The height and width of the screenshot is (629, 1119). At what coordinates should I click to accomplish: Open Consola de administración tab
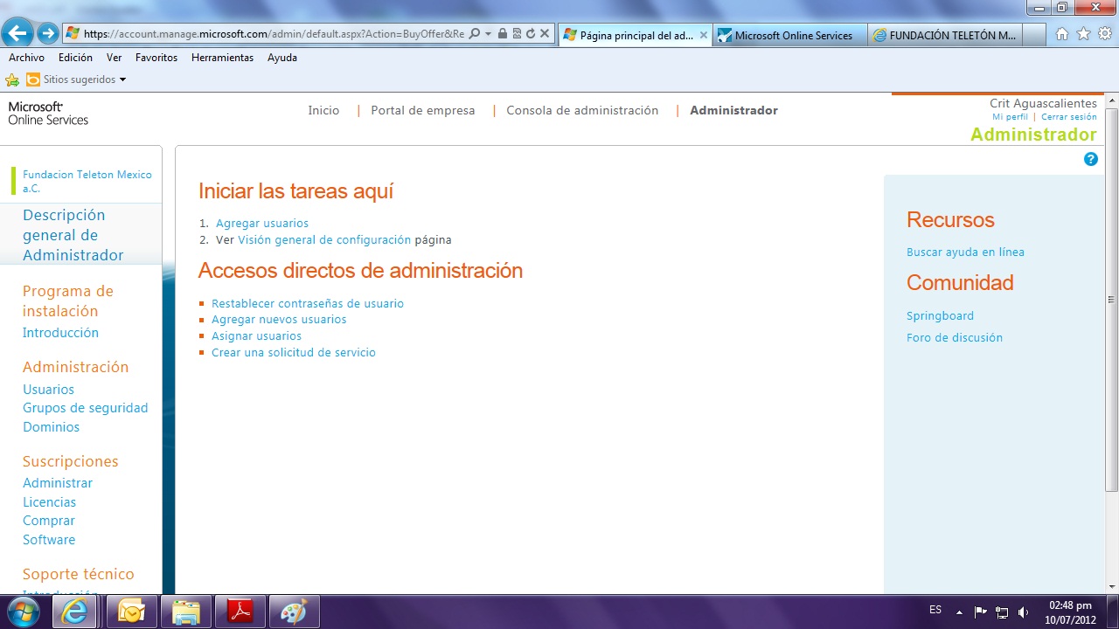click(x=582, y=110)
